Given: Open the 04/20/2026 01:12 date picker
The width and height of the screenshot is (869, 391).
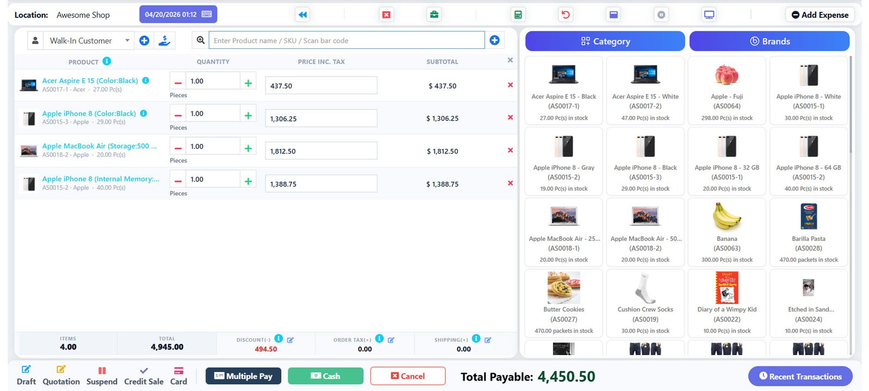Looking at the screenshot, I should pyautogui.click(x=178, y=15).
